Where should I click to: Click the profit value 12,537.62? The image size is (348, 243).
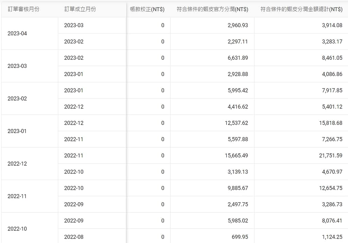[235, 123]
